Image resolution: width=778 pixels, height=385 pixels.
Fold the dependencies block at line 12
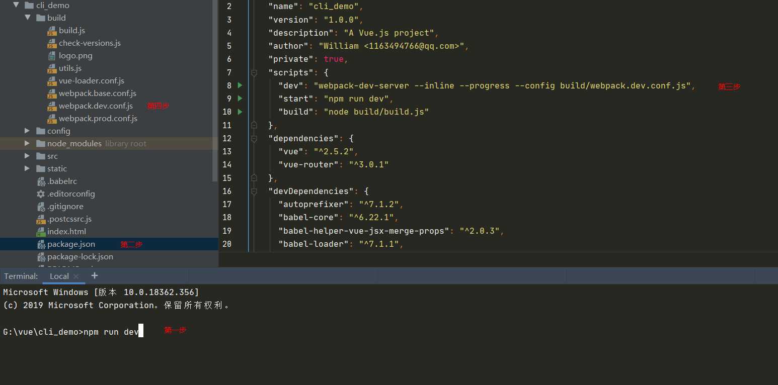254,138
